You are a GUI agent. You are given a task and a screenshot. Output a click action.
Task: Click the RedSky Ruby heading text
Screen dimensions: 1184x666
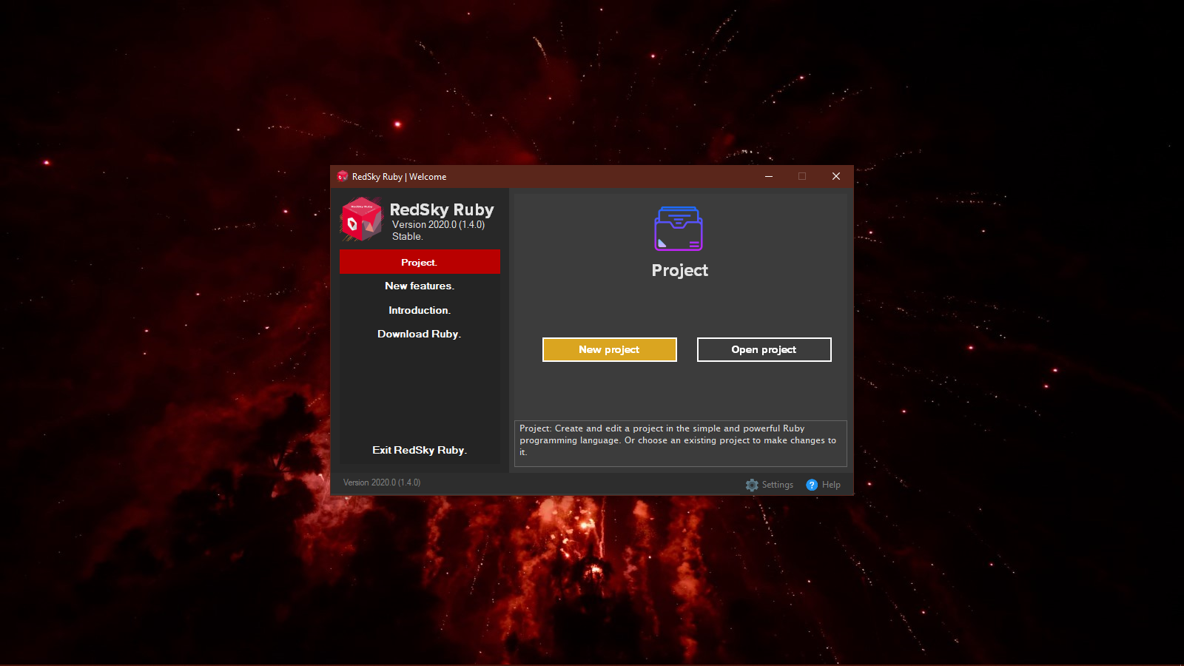[442, 210]
